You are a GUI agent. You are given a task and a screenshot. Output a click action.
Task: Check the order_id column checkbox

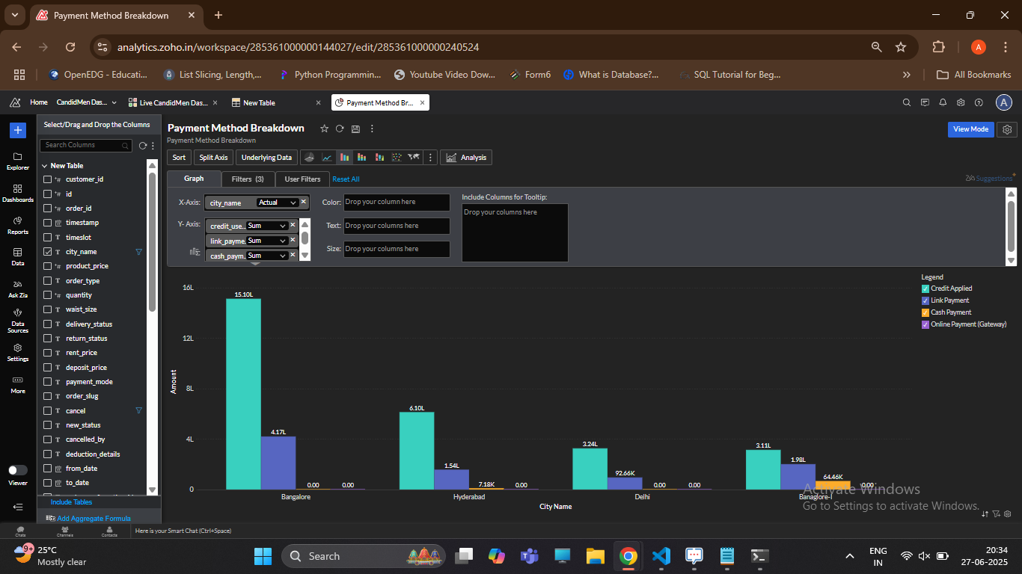click(48, 209)
